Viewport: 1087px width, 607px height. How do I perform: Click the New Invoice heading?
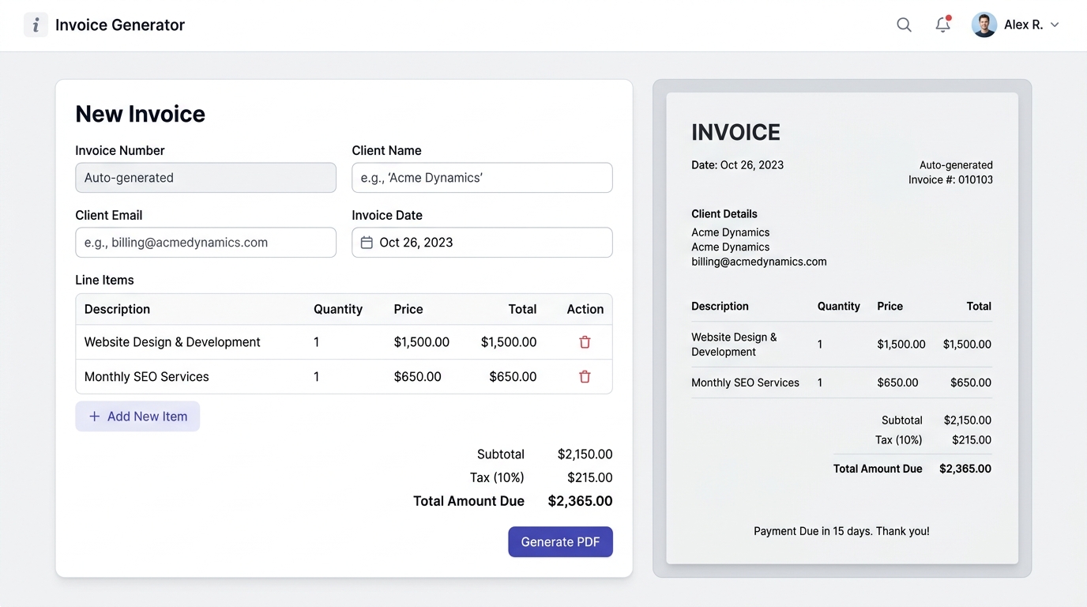pyautogui.click(x=141, y=114)
